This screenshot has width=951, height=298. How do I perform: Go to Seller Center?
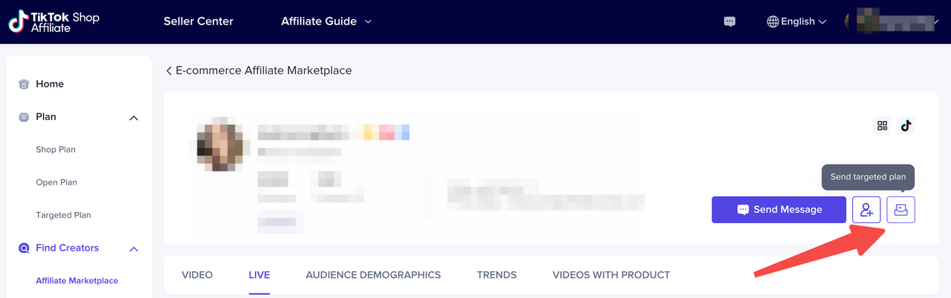[x=198, y=21]
